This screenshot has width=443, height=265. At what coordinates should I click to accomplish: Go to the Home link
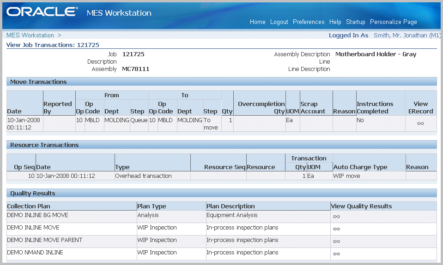(257, 22)
